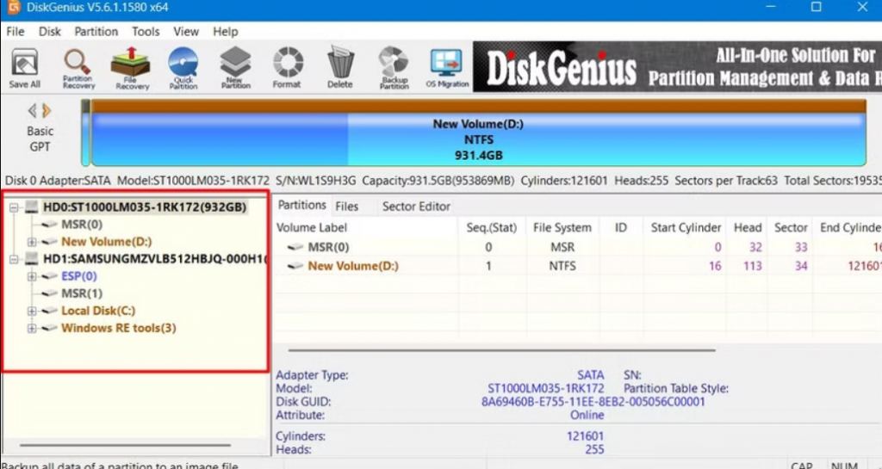Image resolution: width=882 pixels, height=469 pixels.
Task: Expand Local Disk(C:) tree node
Action: click(32, 311)
